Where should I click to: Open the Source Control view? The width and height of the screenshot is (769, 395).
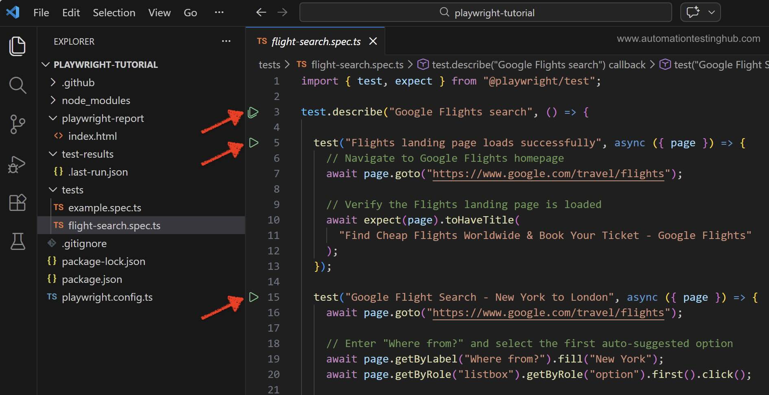(x=17, y=124)
